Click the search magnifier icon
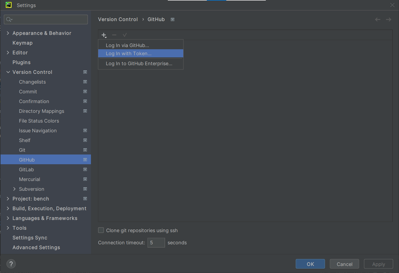Viewport: 399px width, 273px height. pyautogui.click(x=9, y=19)
